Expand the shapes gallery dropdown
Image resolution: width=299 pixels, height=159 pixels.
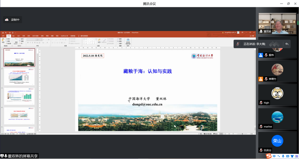(x=95, y=43)
